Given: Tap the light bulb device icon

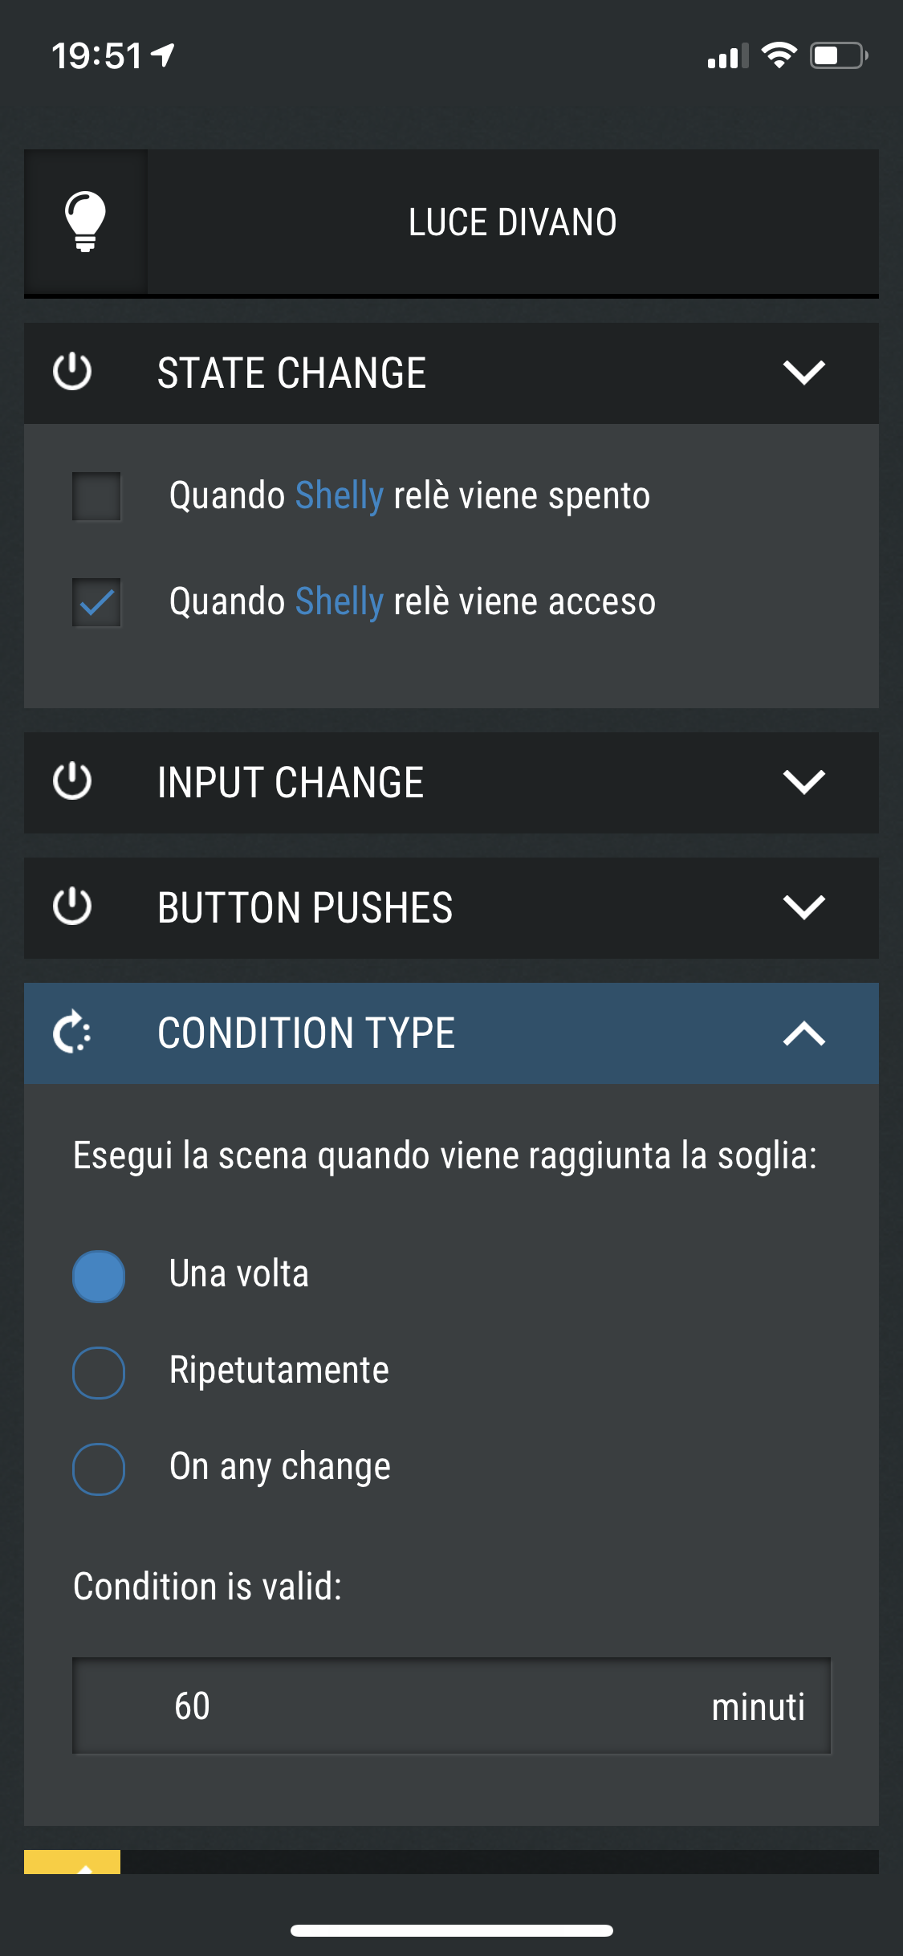Looking at the screenshot, I should (85, 222).
